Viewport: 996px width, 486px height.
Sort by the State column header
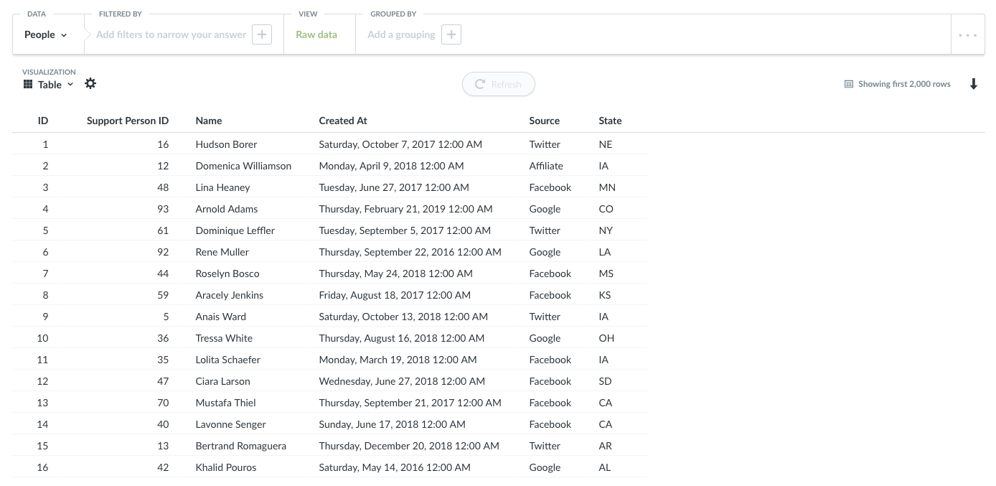(x=611, y=121)
